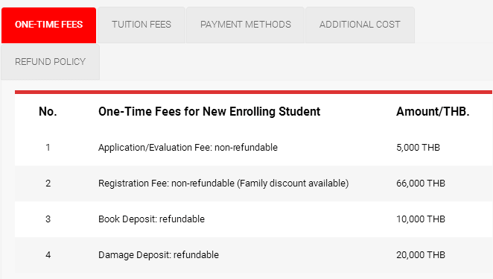Click the Book Deposit: refundable text

(x=151, y=219)
